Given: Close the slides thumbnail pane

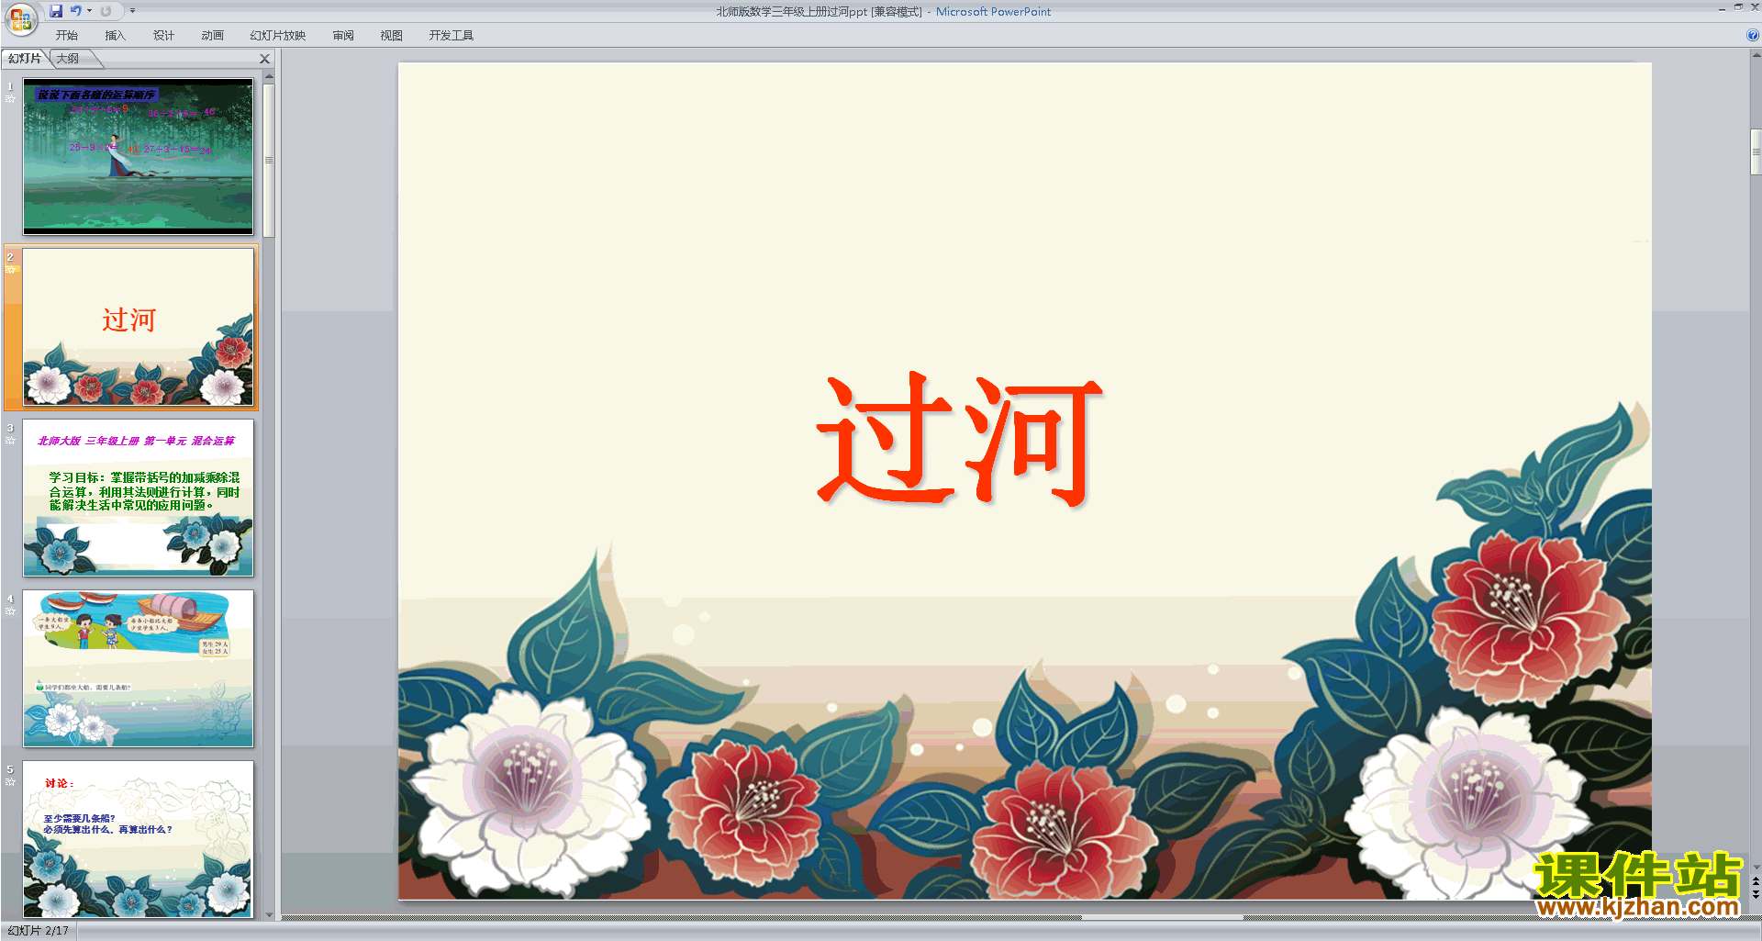Looking at the screenshot, I should (265, 59).
